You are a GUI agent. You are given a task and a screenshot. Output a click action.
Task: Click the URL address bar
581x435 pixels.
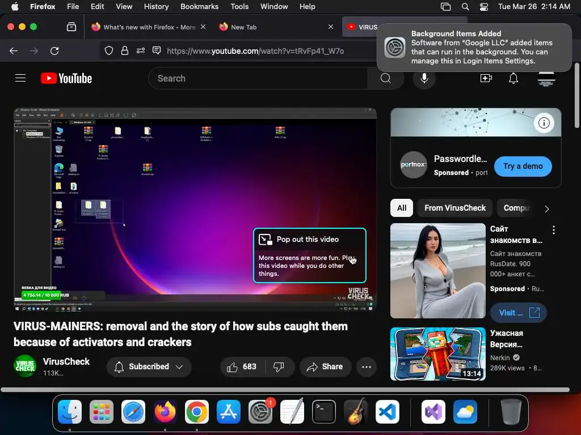255,50
